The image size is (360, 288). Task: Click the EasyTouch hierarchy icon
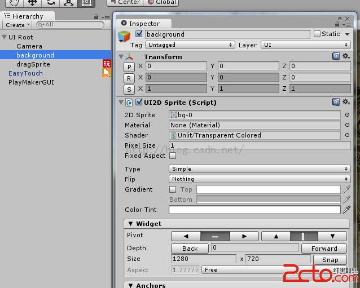pyautogui.click(x=106, y=73)
